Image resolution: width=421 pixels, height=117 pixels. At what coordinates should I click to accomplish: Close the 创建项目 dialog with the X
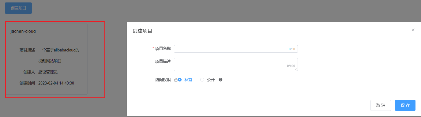pyautogui.click(x=413, y=30)
